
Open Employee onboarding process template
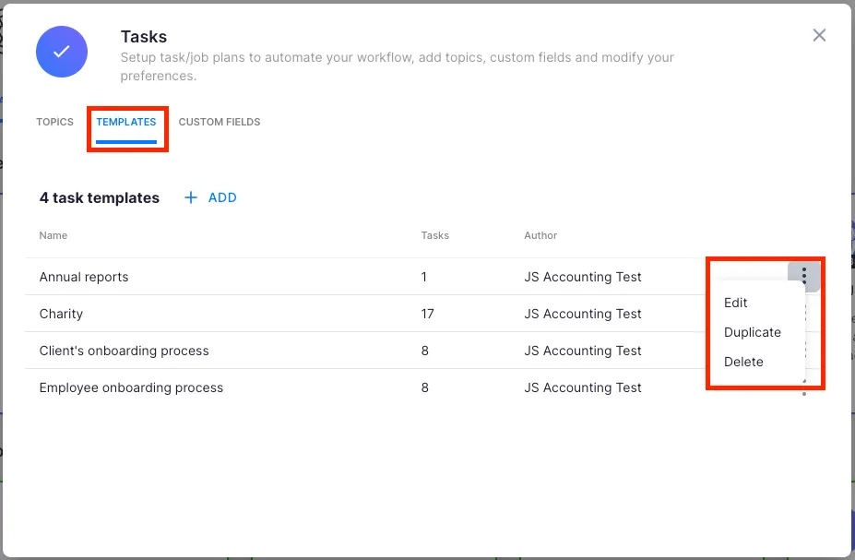pos(131,387)
